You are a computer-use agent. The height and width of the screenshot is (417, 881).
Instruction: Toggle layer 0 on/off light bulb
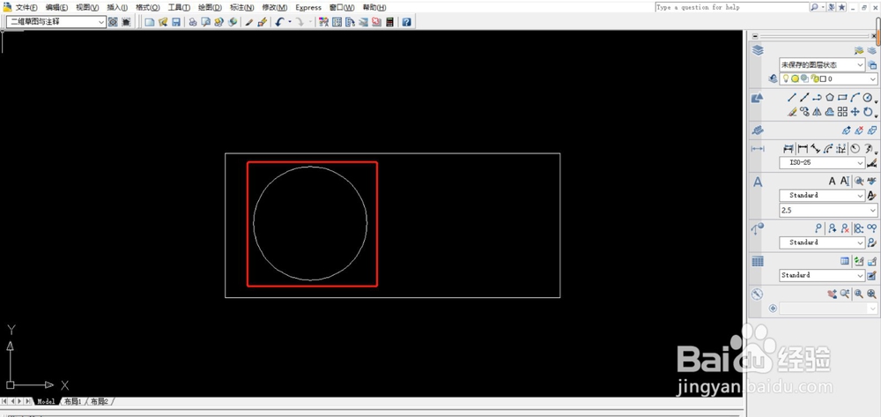[x=786, y=79]
